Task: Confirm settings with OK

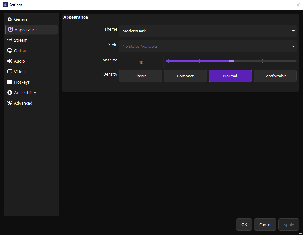Action: coord(244,225)
